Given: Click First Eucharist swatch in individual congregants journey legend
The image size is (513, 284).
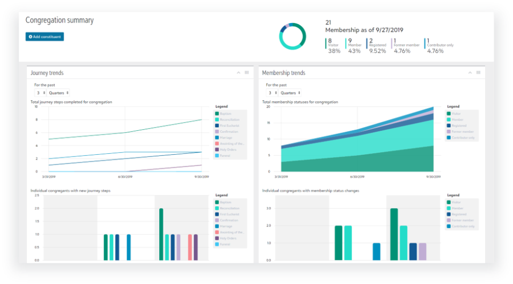Looking at the screenshot, I should click(x=217, y=215).
